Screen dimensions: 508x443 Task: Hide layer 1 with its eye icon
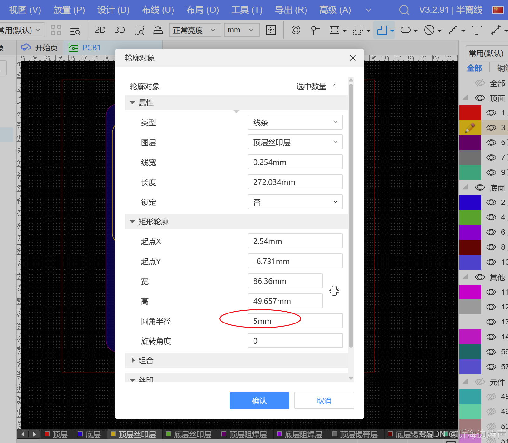(491, 113)
